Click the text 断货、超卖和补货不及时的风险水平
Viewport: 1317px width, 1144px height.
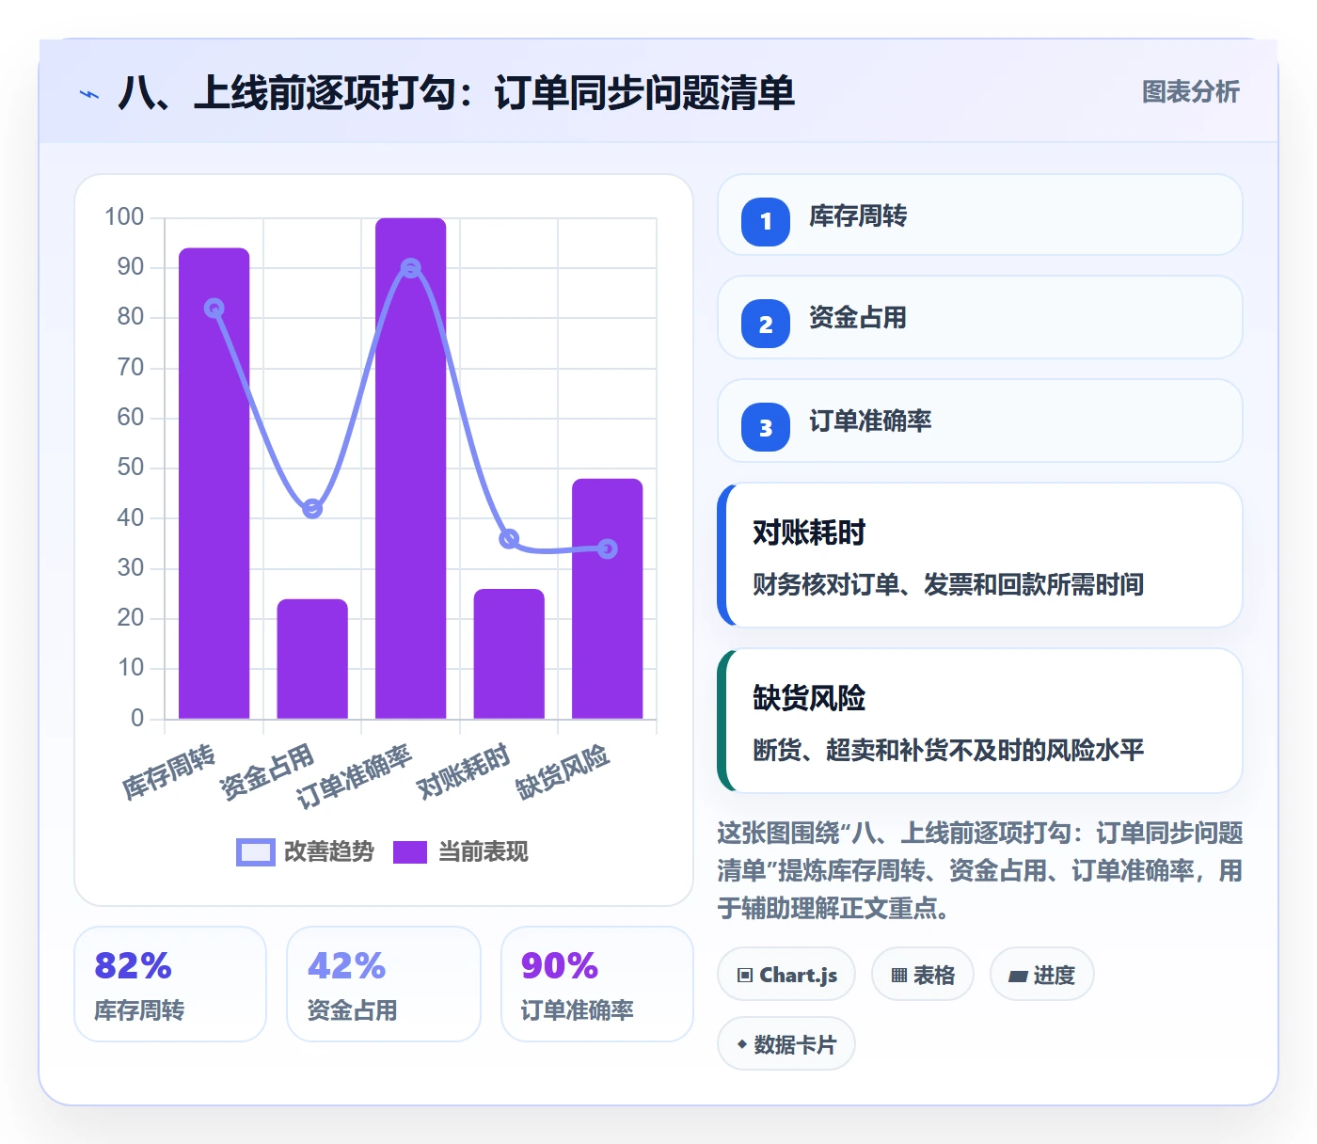point(948,750)
